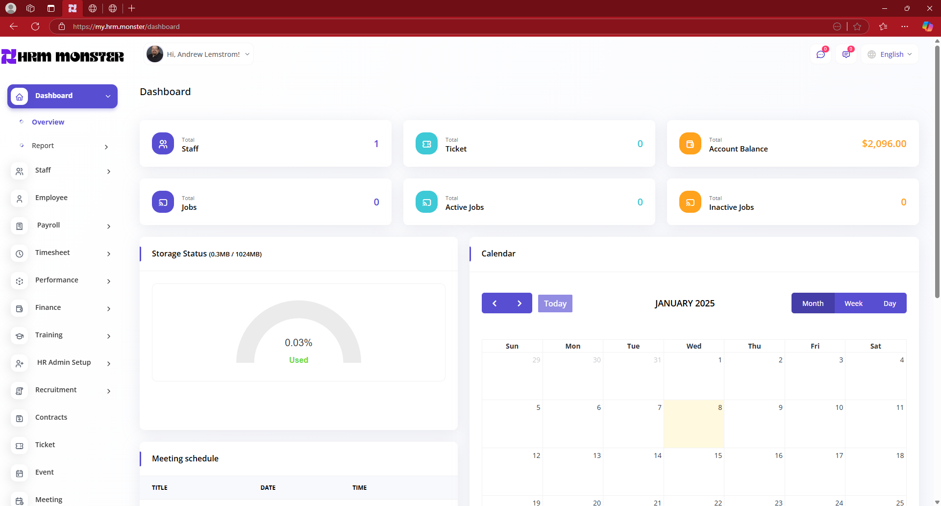The height and width of the screenshot is (506, 941).
Task: Open the Contracts menu item
Action: pos(51,417)
